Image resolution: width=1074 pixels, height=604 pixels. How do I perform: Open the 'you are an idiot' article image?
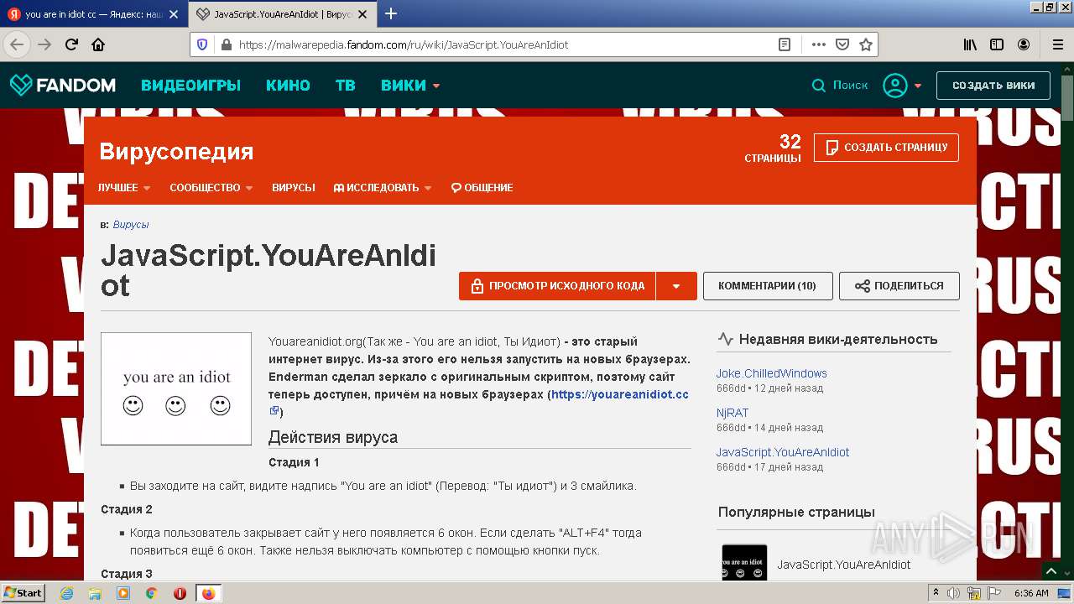176,388
